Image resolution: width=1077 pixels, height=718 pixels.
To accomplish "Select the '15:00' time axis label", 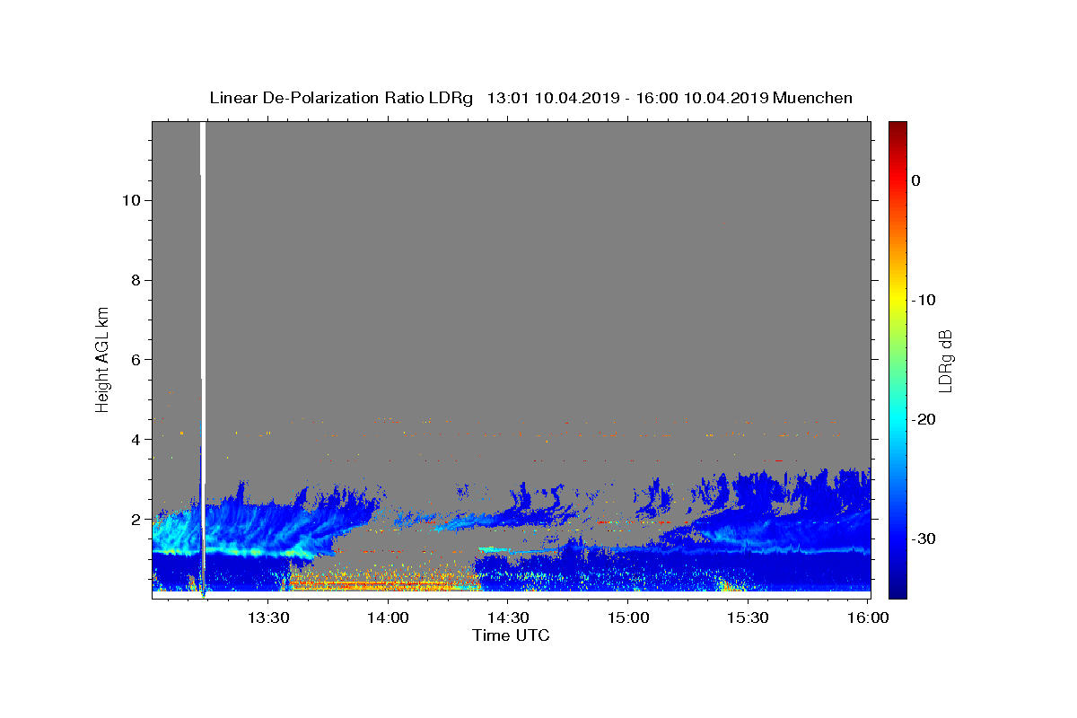I will [628, 617].
